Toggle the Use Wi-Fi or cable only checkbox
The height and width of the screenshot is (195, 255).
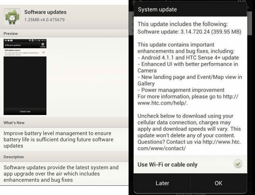pyautogui.click(x=238, y=164)
